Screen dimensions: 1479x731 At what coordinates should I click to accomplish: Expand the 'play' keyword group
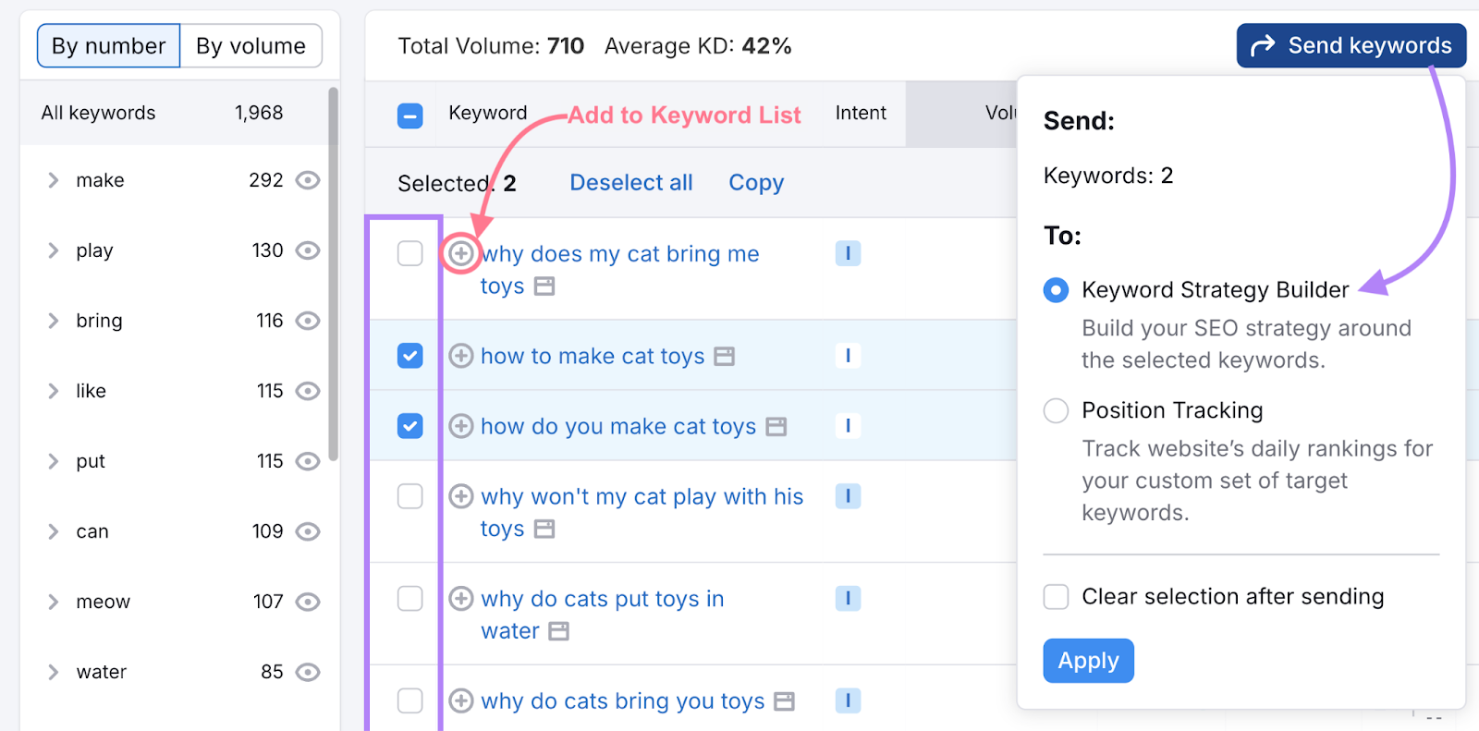pos(53,250)
